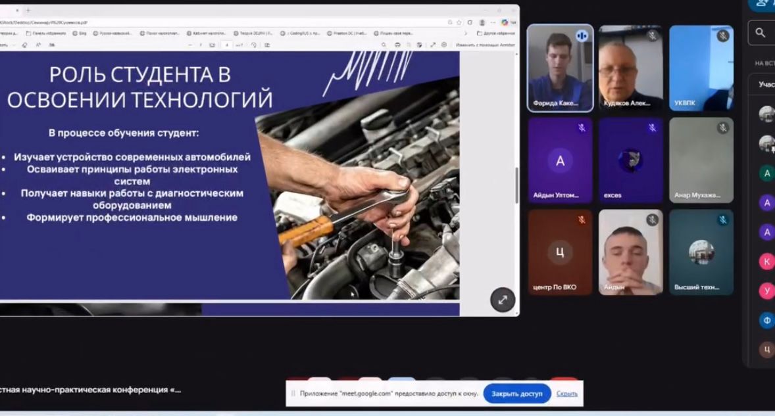Click muted mic icon on Кудяков Алек tile
Screen dimensions: 775x416
click(652, 36)
